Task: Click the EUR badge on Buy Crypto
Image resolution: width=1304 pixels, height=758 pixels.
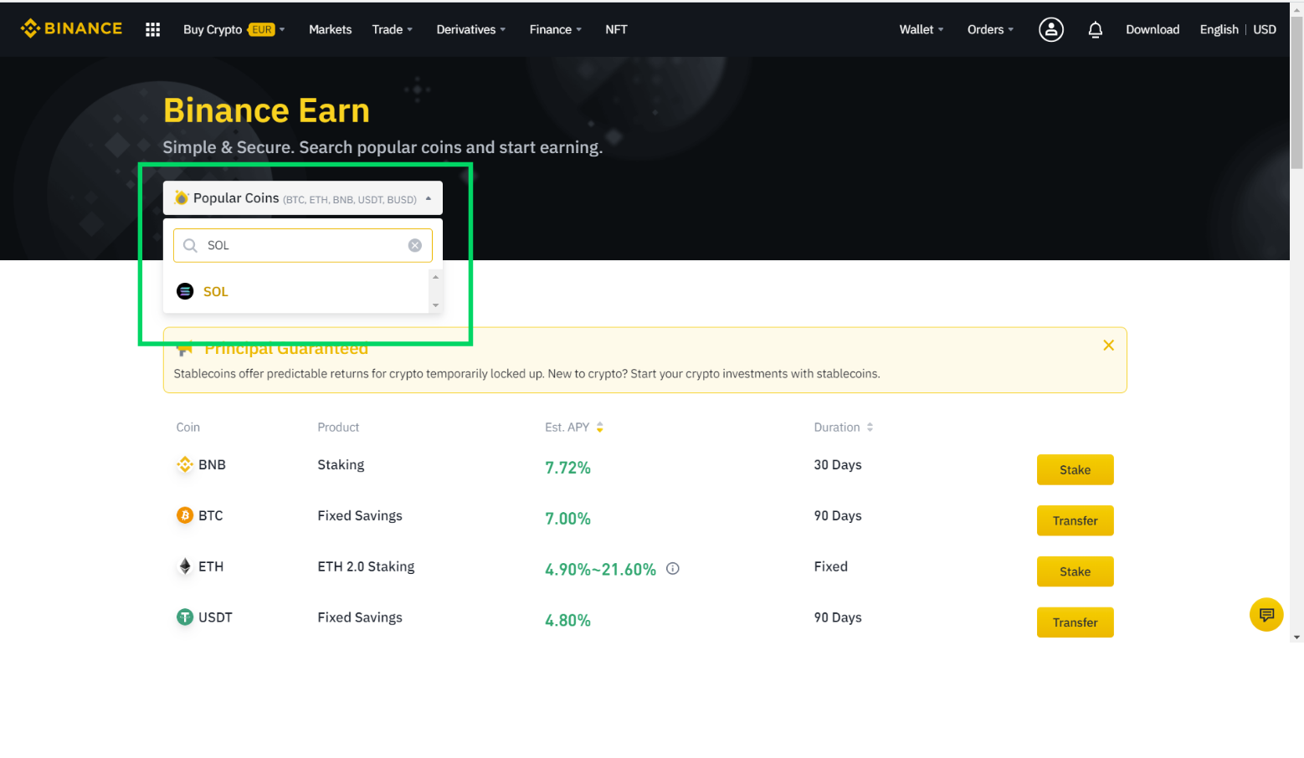Action: tap(262, 29)
